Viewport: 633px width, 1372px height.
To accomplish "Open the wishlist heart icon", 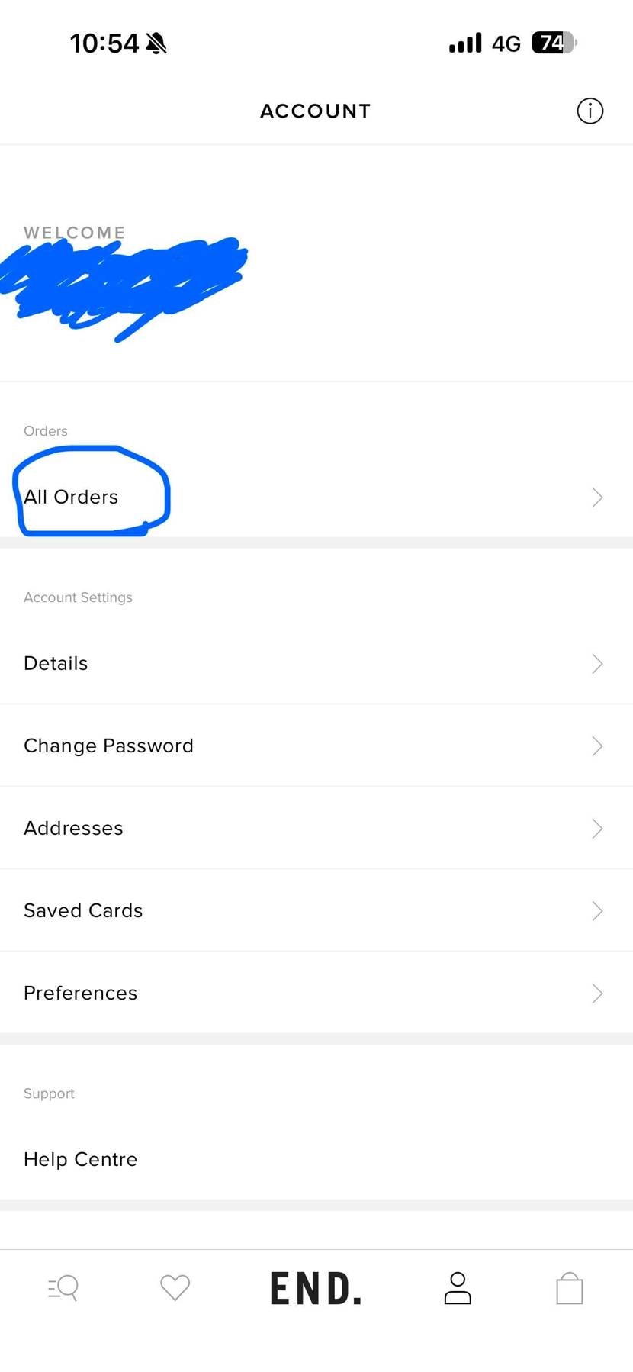I will [x=175, y=1288].
